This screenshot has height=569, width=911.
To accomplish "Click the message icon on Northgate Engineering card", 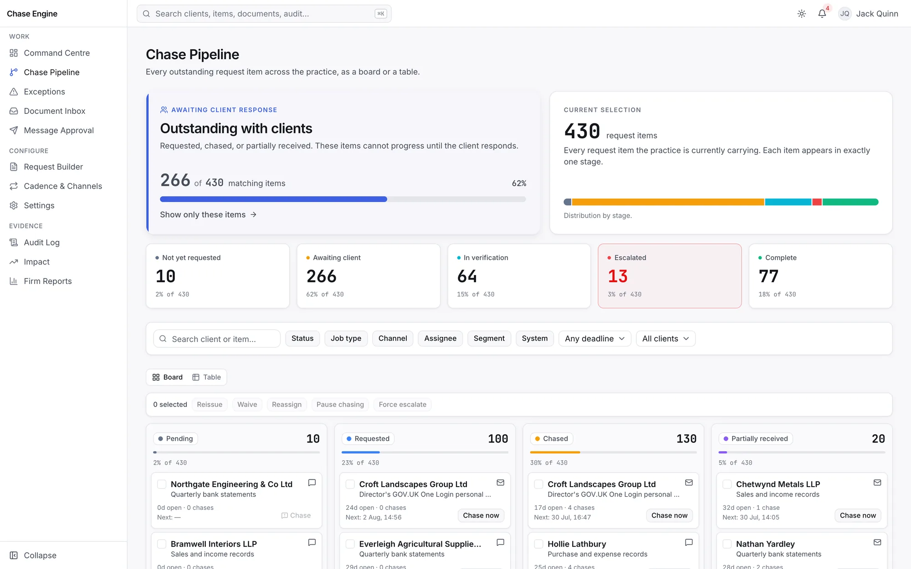I will 312,483.
